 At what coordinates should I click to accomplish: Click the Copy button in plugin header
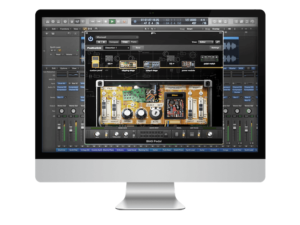coord(125,42)
